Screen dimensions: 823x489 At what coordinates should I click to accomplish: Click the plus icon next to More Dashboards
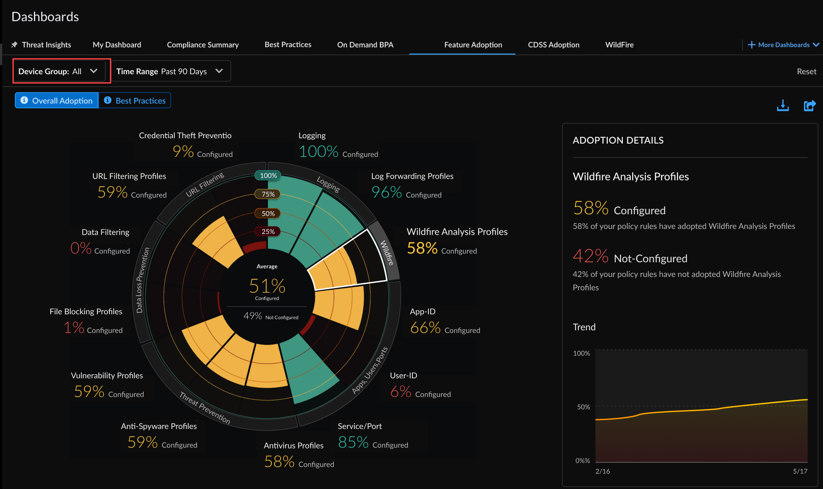(751, 44)
